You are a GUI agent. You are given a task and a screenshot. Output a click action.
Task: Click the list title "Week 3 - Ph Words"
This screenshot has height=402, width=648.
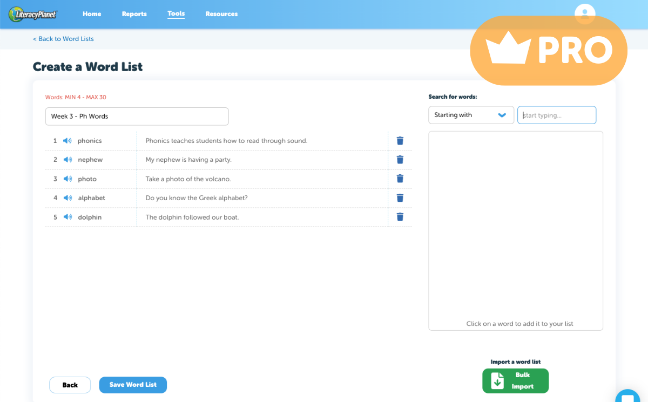coord(137,116)
